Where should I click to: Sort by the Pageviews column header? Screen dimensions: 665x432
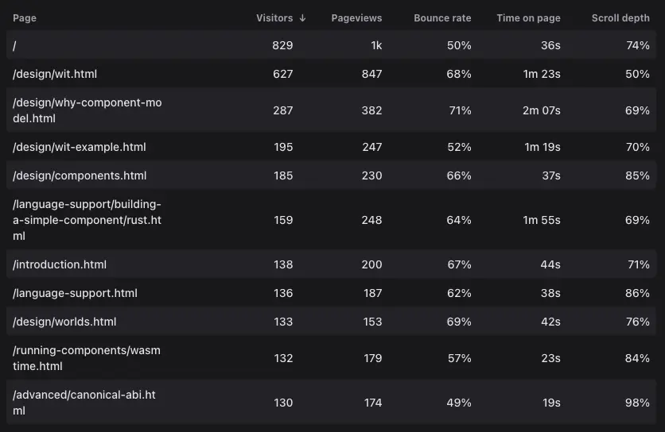[356, 18]
